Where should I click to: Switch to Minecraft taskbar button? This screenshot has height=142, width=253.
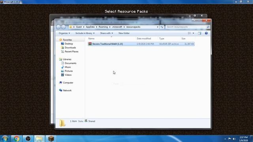(x=51, y=138)
